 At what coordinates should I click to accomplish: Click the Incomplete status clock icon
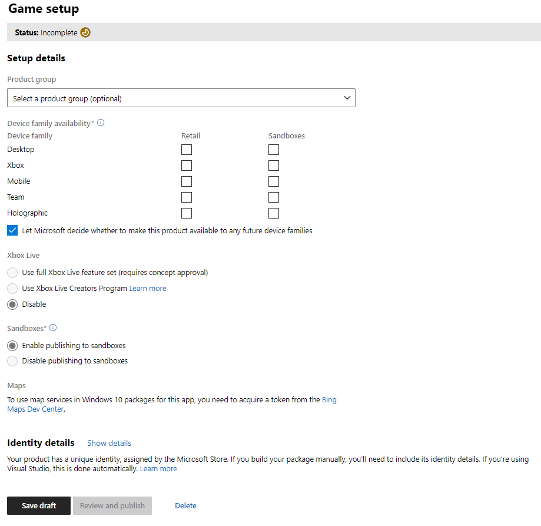pyautogui.click(x=85, y=32)
